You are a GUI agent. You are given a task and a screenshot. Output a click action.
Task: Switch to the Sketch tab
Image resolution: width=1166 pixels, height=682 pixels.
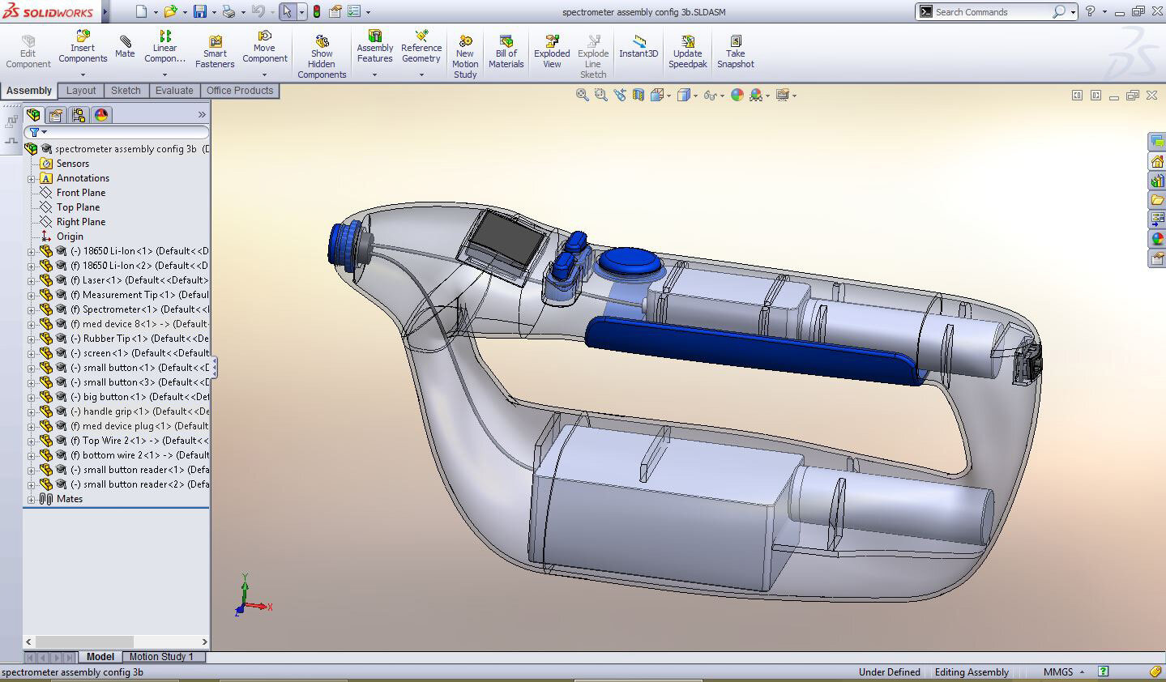click(x=126, y=91)
